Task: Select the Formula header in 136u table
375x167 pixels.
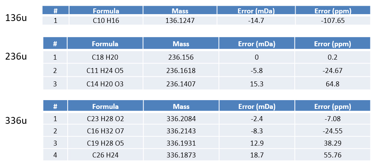Action: 106,11
